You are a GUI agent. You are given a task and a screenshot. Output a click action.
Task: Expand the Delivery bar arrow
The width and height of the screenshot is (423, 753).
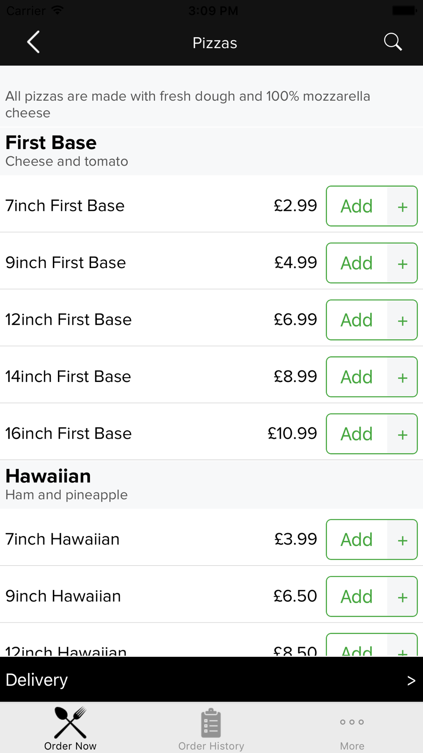coord(411,680)
